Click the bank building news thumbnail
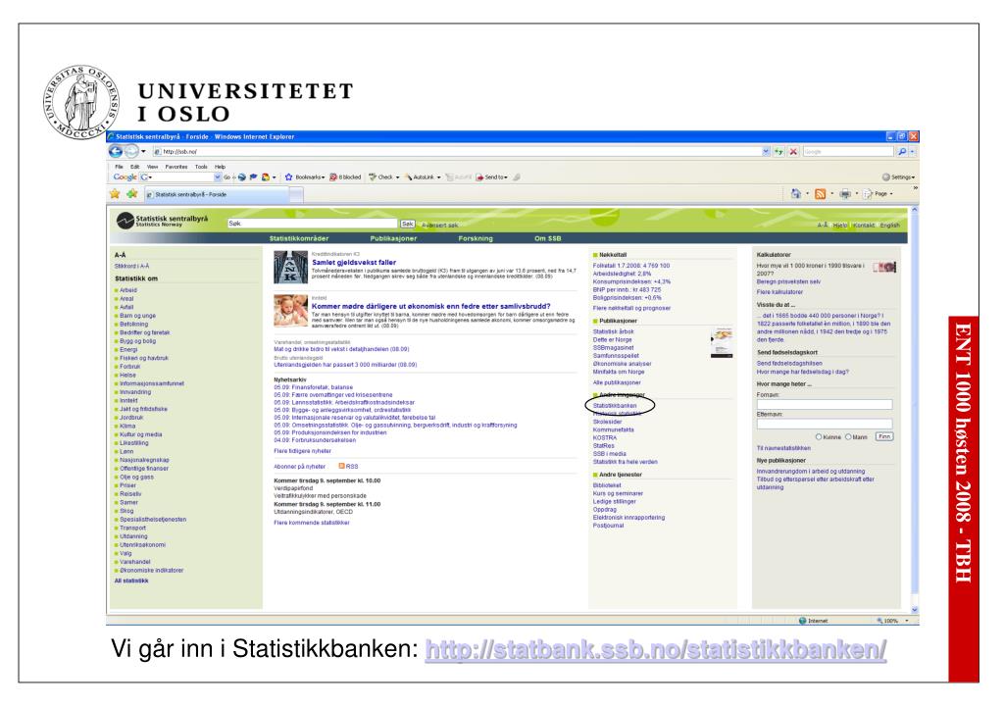The width and height of the screenshot is (1004, 706). click(x=290, y=267)
